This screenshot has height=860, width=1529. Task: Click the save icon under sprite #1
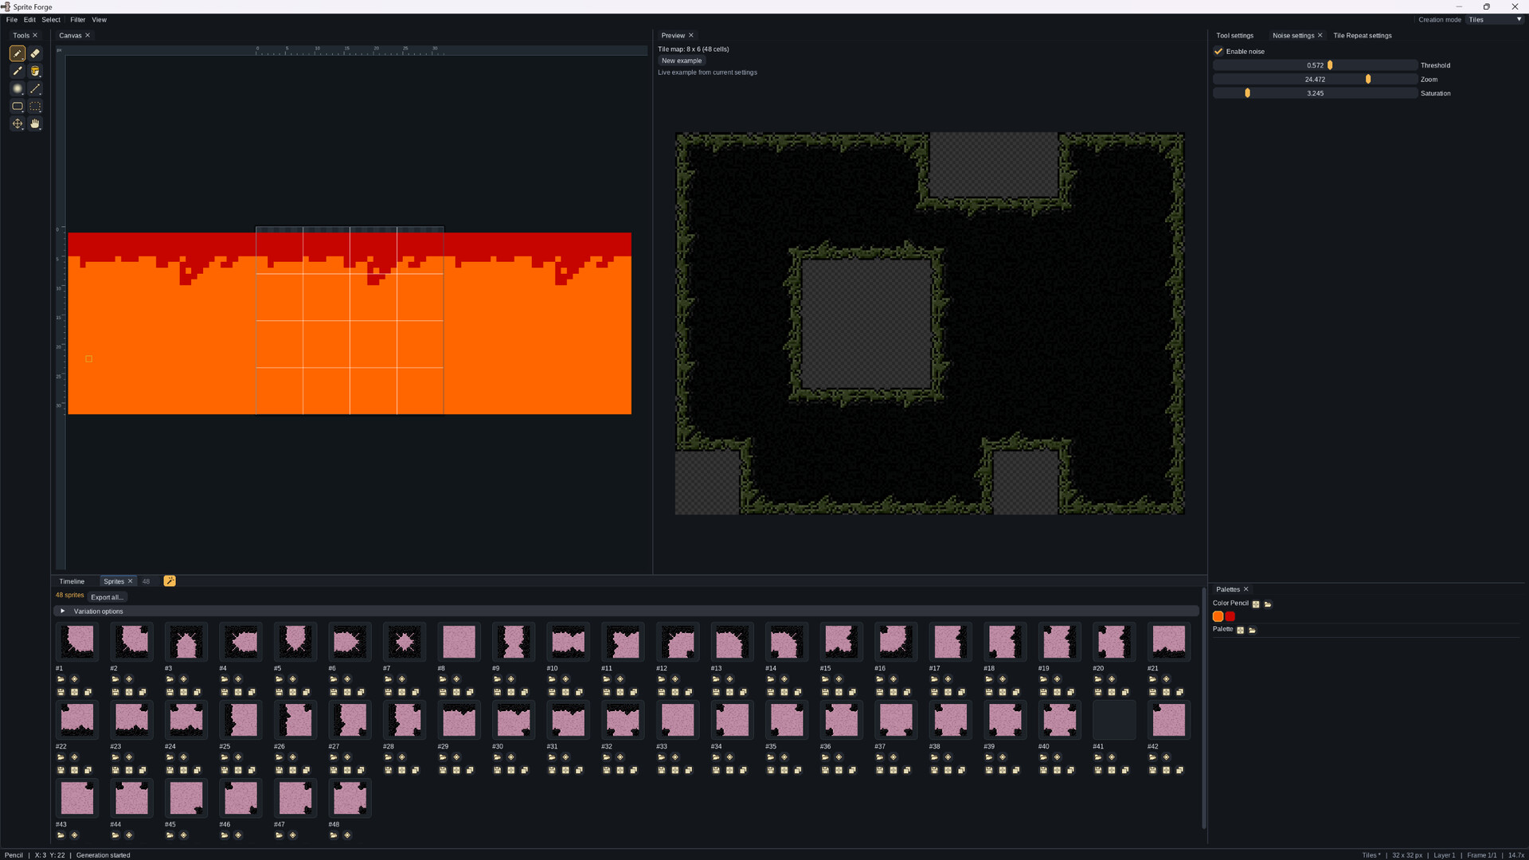pyautogui.click(x=61, y=692)
